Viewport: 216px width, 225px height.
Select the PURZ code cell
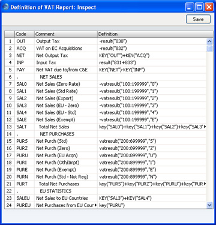point(25,148)
